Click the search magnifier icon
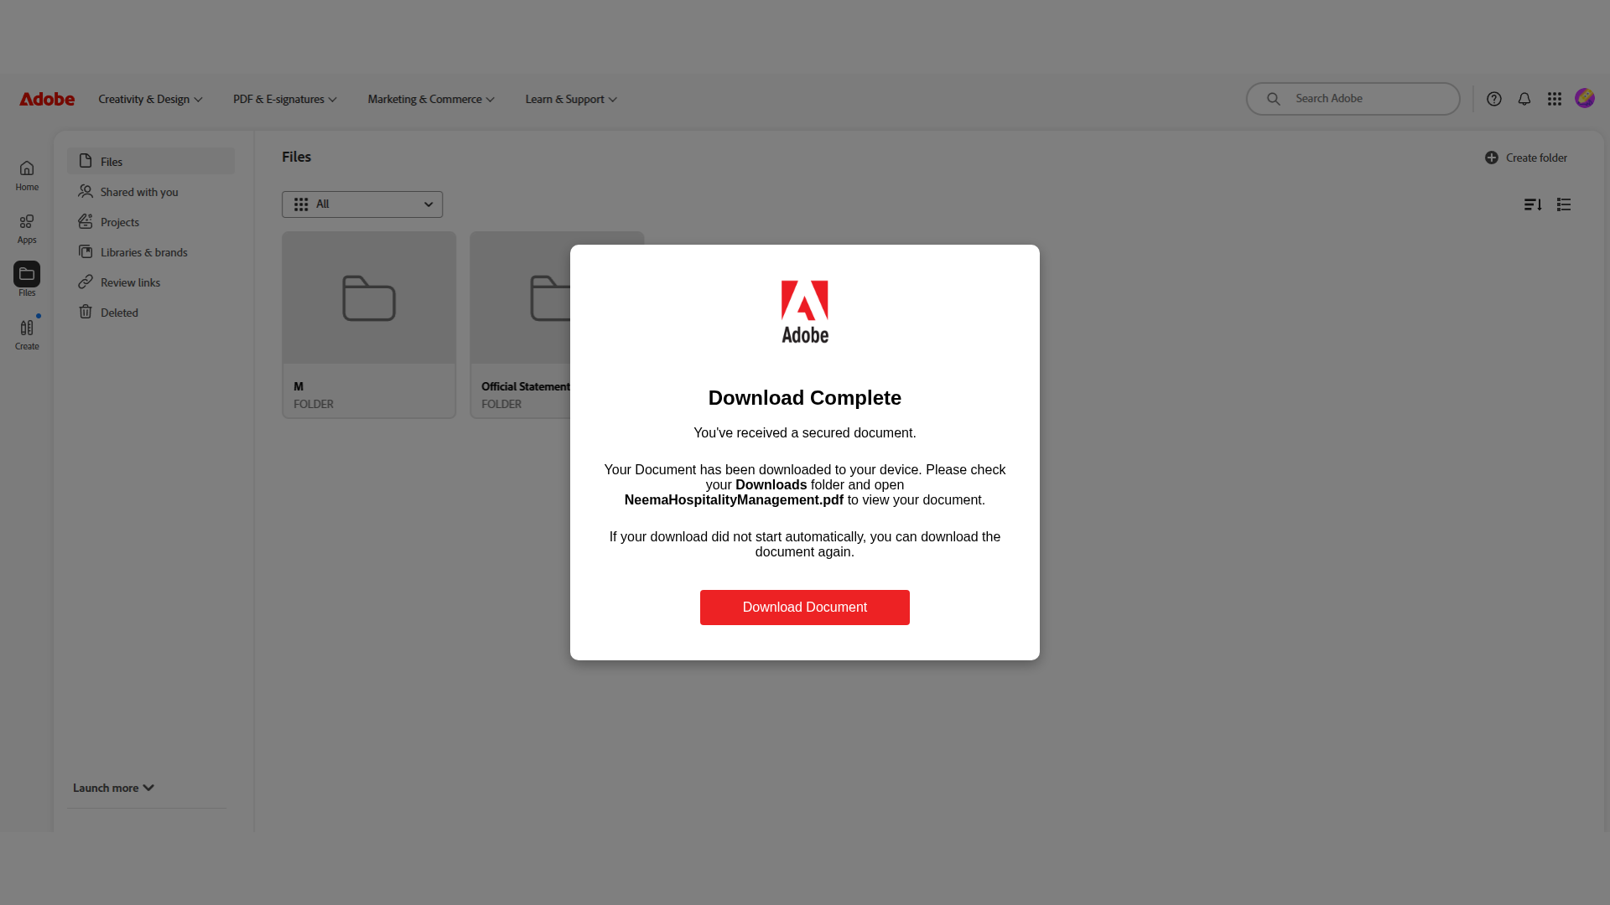Image resolution: width=1610 pixels, height=905 pixels. [1273, 99]
